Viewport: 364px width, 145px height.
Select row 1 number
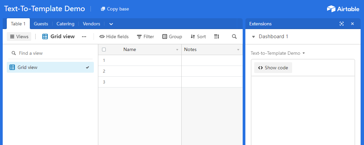click(x=104, y=61)
